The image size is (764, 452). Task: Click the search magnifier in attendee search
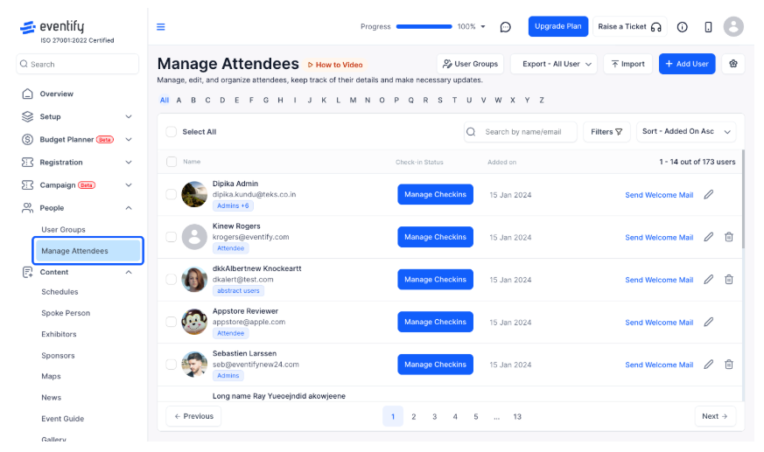click(471, 132)
